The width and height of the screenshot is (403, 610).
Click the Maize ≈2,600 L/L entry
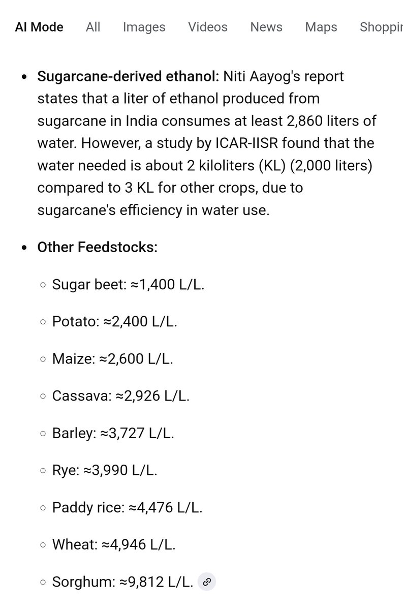click(113, 359)
